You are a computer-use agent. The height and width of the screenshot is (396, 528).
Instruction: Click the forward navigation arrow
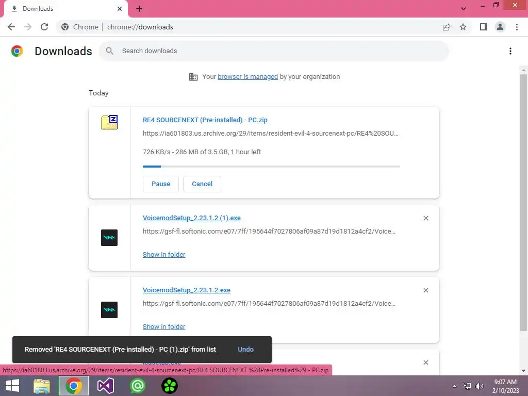[x=28, y=27]
